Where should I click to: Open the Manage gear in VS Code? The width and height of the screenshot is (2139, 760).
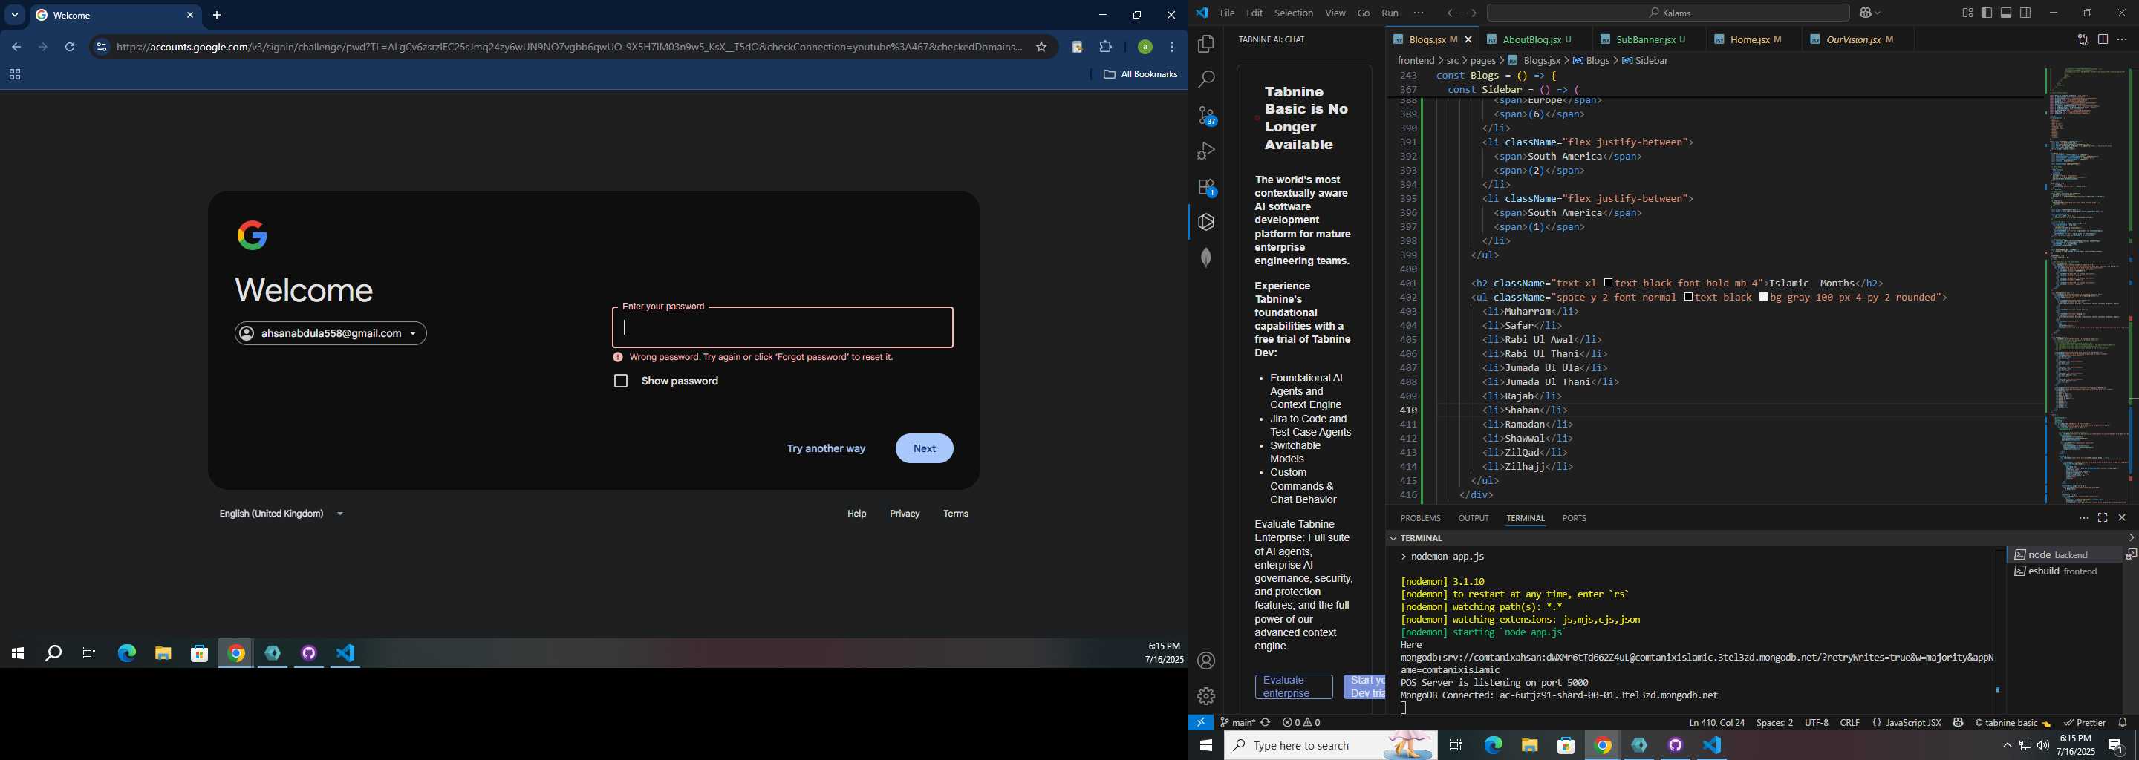tap(1205, 696)
